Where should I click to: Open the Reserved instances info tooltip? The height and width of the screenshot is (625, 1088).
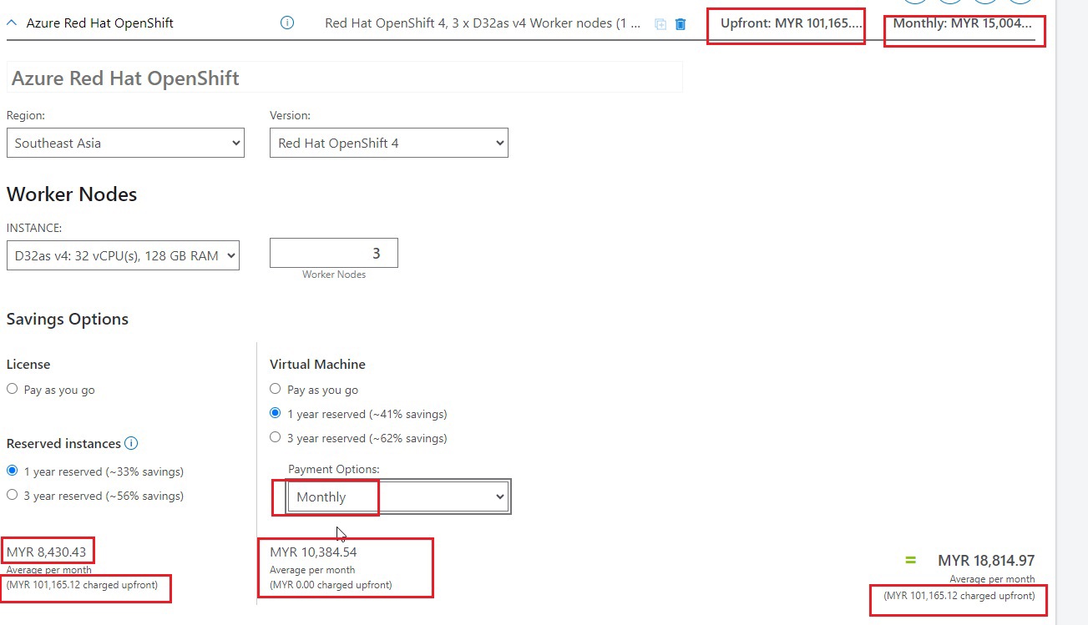131,443
